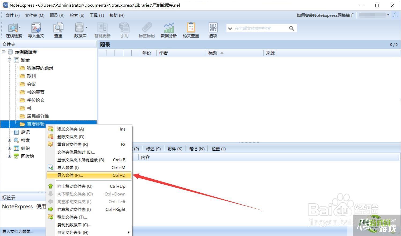Select the 组织 organization node
401x236 pixels.
25,148
